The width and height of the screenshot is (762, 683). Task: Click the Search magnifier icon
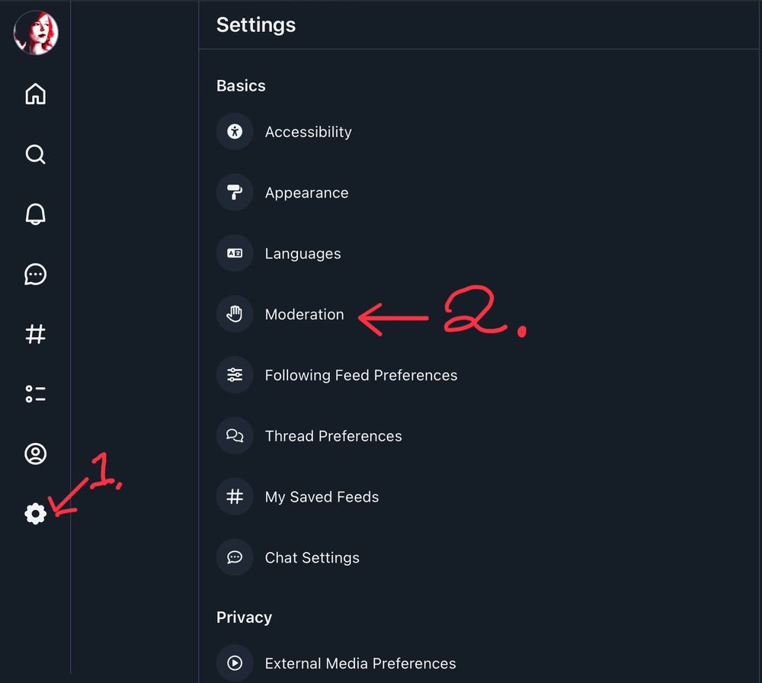pos(36,154)
